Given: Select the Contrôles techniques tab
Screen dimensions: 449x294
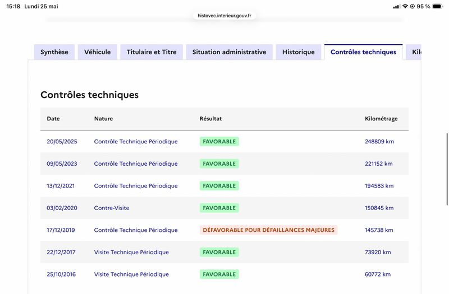Looking at the screenshot, I should [x=363, y=52].
